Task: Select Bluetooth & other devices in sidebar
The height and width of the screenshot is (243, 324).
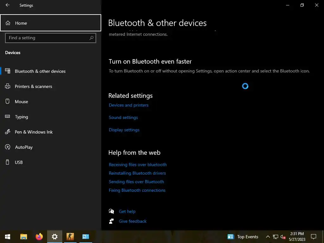Action: tap(51, 71)
